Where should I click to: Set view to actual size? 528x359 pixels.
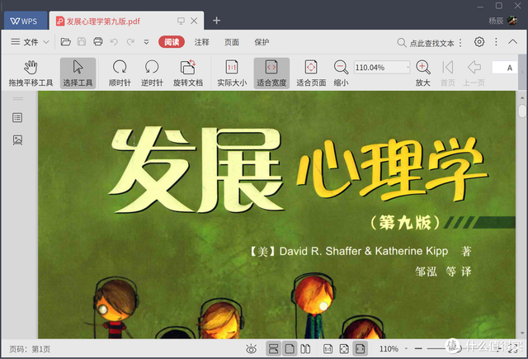point(232,73)
